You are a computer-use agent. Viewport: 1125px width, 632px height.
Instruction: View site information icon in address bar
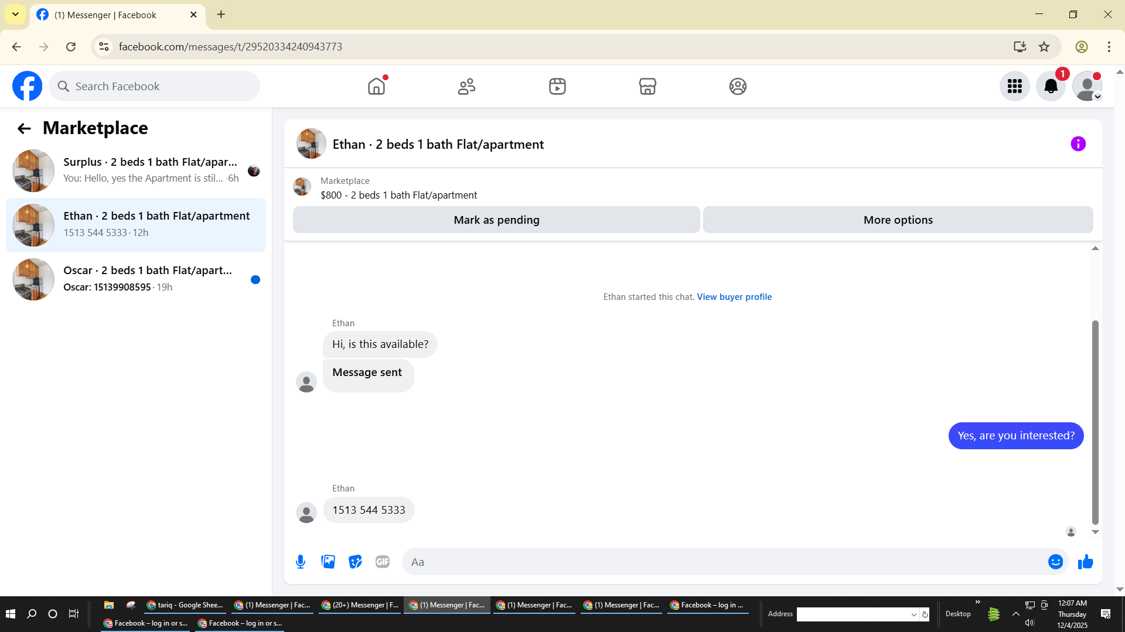104,47
